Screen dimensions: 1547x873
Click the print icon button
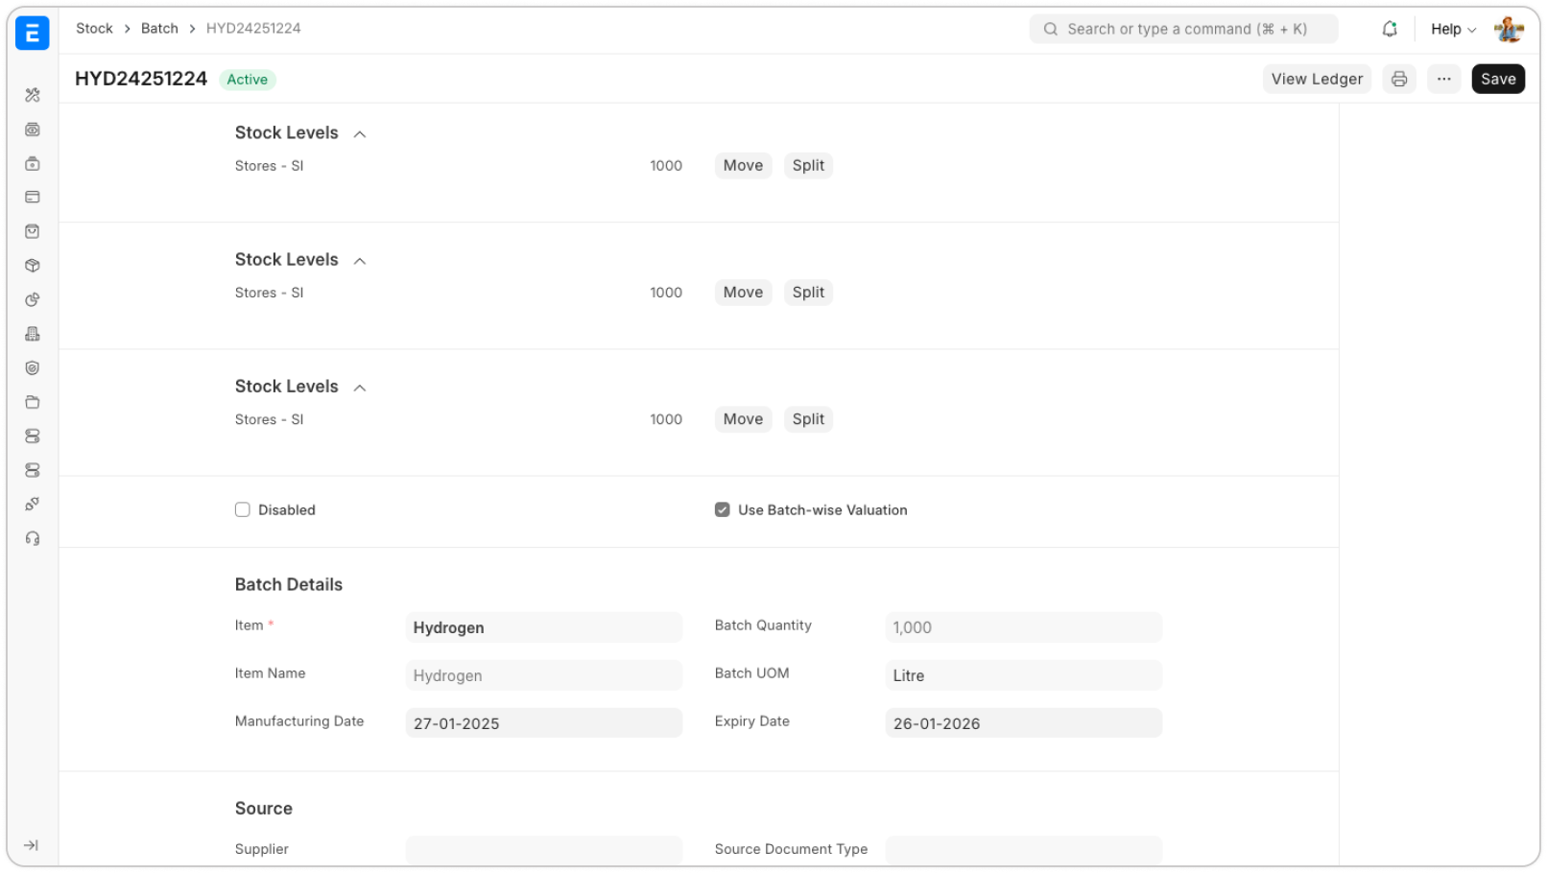[1399, 79]
